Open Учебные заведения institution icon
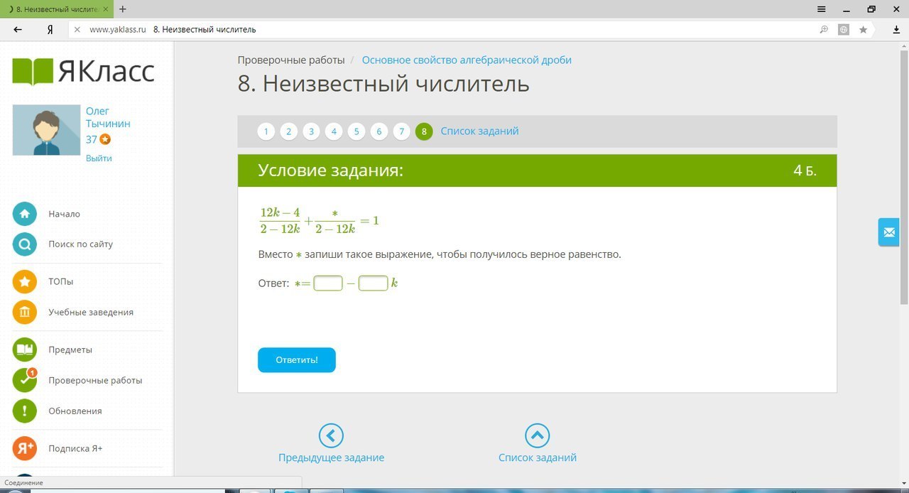Image resolution: width=909 pixels, height=493 pixels. (x=25, y=312)
